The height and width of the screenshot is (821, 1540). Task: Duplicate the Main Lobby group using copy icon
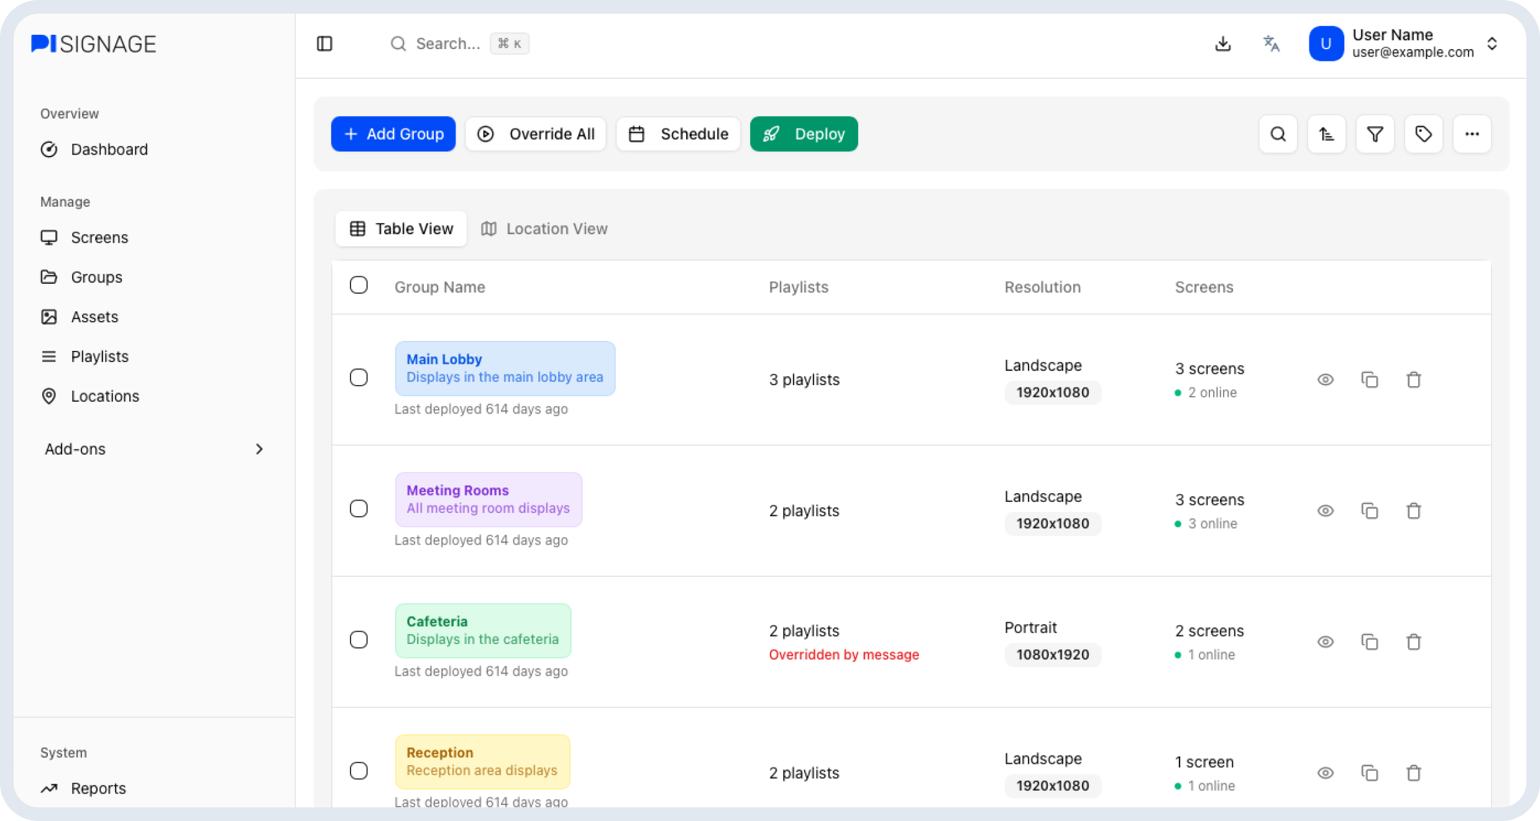[x=1370, y=379]
